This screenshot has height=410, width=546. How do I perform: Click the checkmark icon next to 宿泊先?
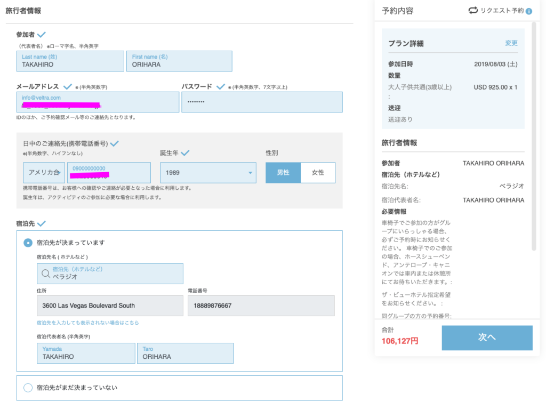42,223
